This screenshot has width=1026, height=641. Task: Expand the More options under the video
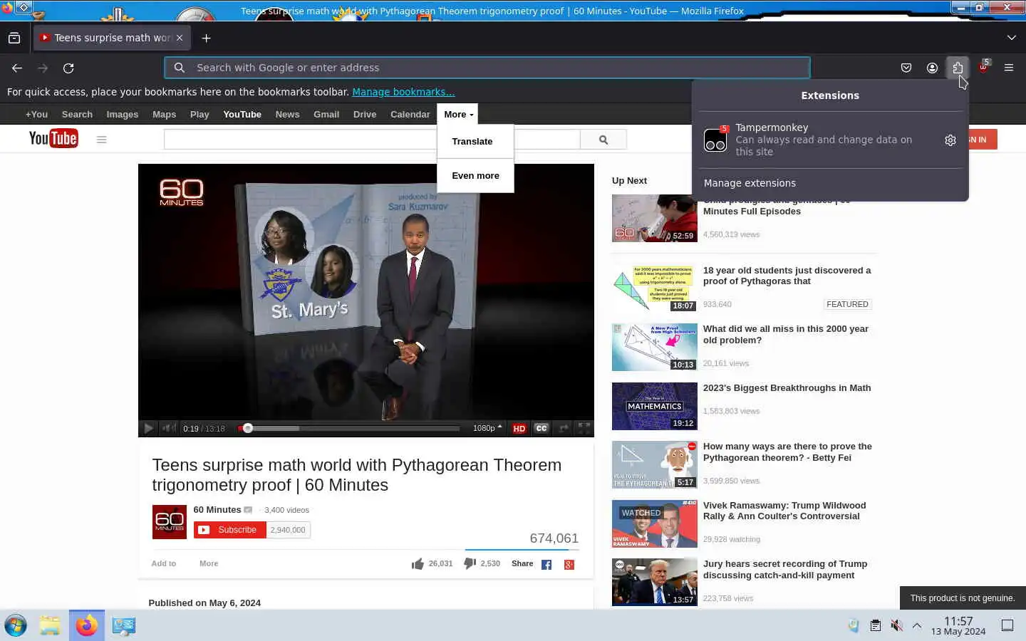[x=209, y=563]
